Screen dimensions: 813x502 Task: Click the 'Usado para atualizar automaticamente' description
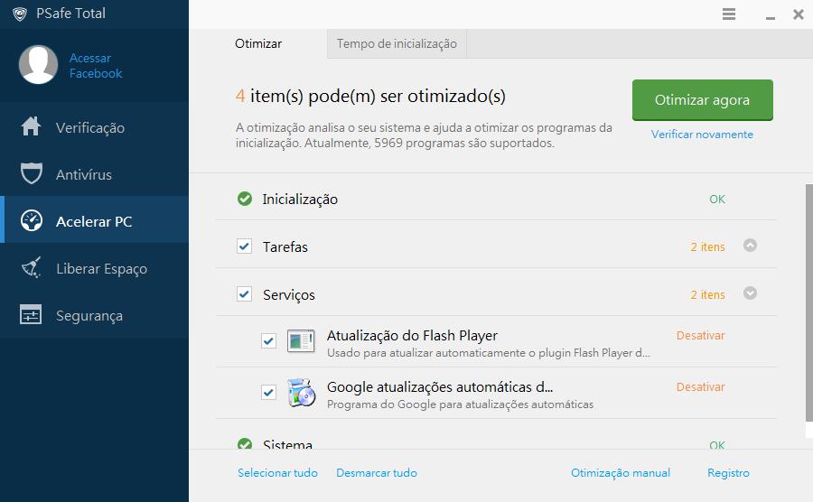489,353
